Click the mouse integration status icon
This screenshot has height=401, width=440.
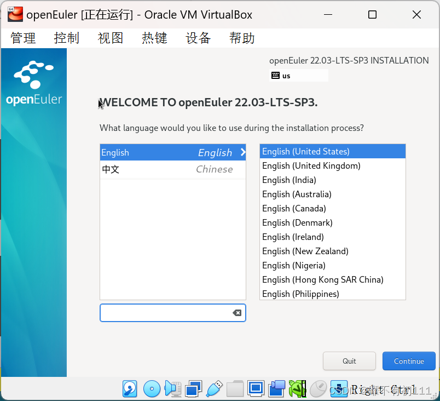[318, 389]
